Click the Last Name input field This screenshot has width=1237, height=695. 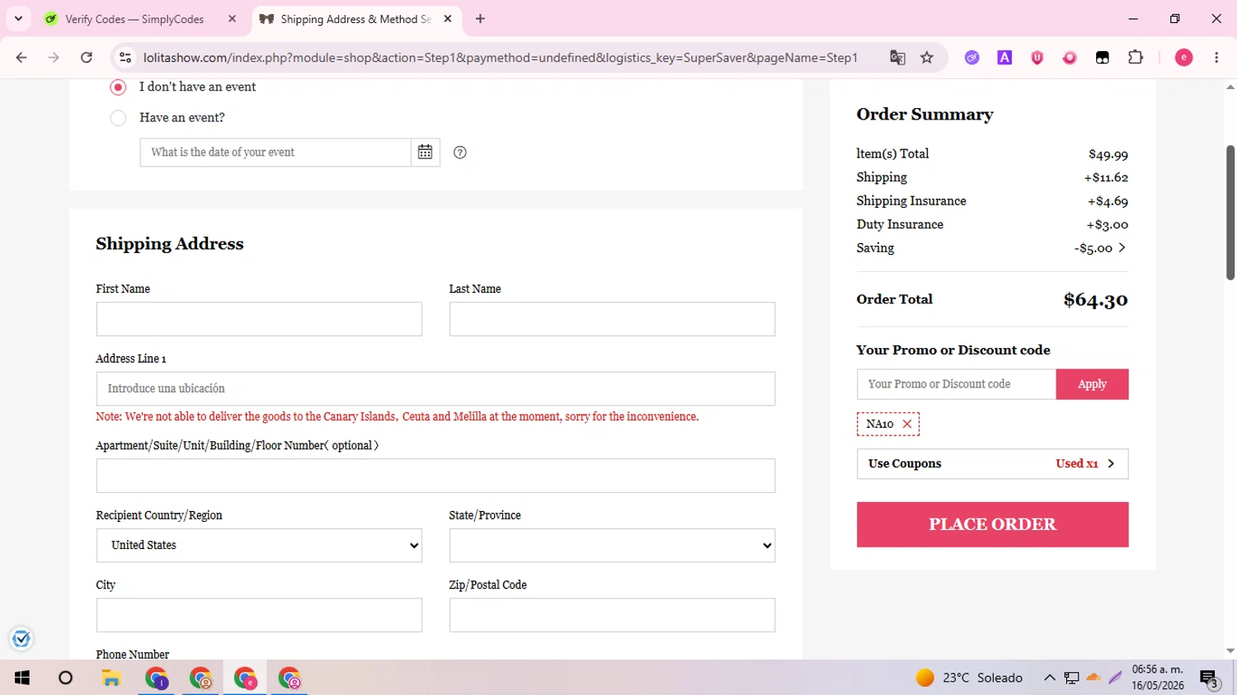[x=612, y=319]
